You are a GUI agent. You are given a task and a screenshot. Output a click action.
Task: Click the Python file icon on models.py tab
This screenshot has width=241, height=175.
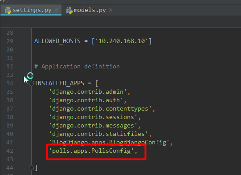click(x=69, y=10)
